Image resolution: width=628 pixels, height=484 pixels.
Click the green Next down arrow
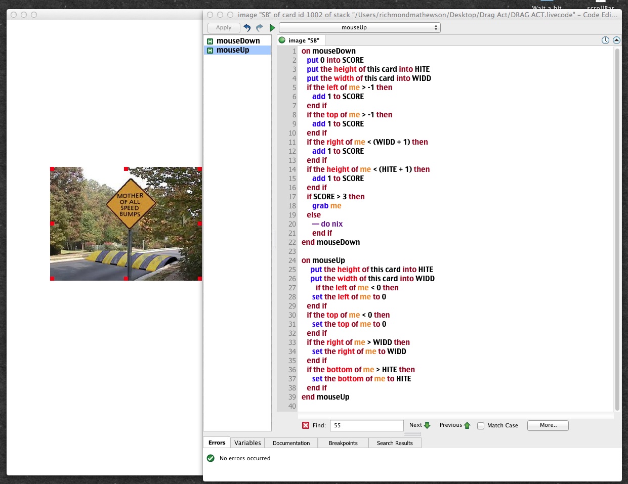pos(427,425)
